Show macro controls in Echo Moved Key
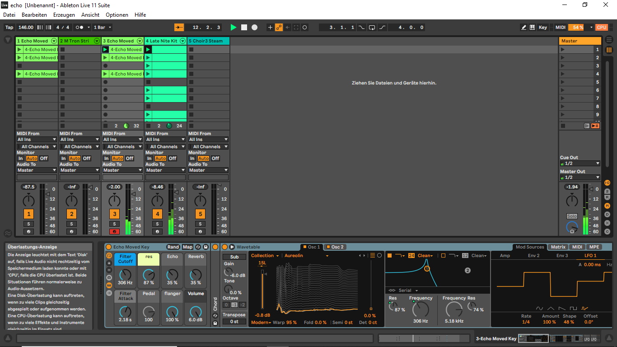Viewport: 617px width, 347px height. (109, 255)
